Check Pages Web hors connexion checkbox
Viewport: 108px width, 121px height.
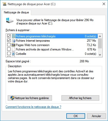click(x=9, y=45)
